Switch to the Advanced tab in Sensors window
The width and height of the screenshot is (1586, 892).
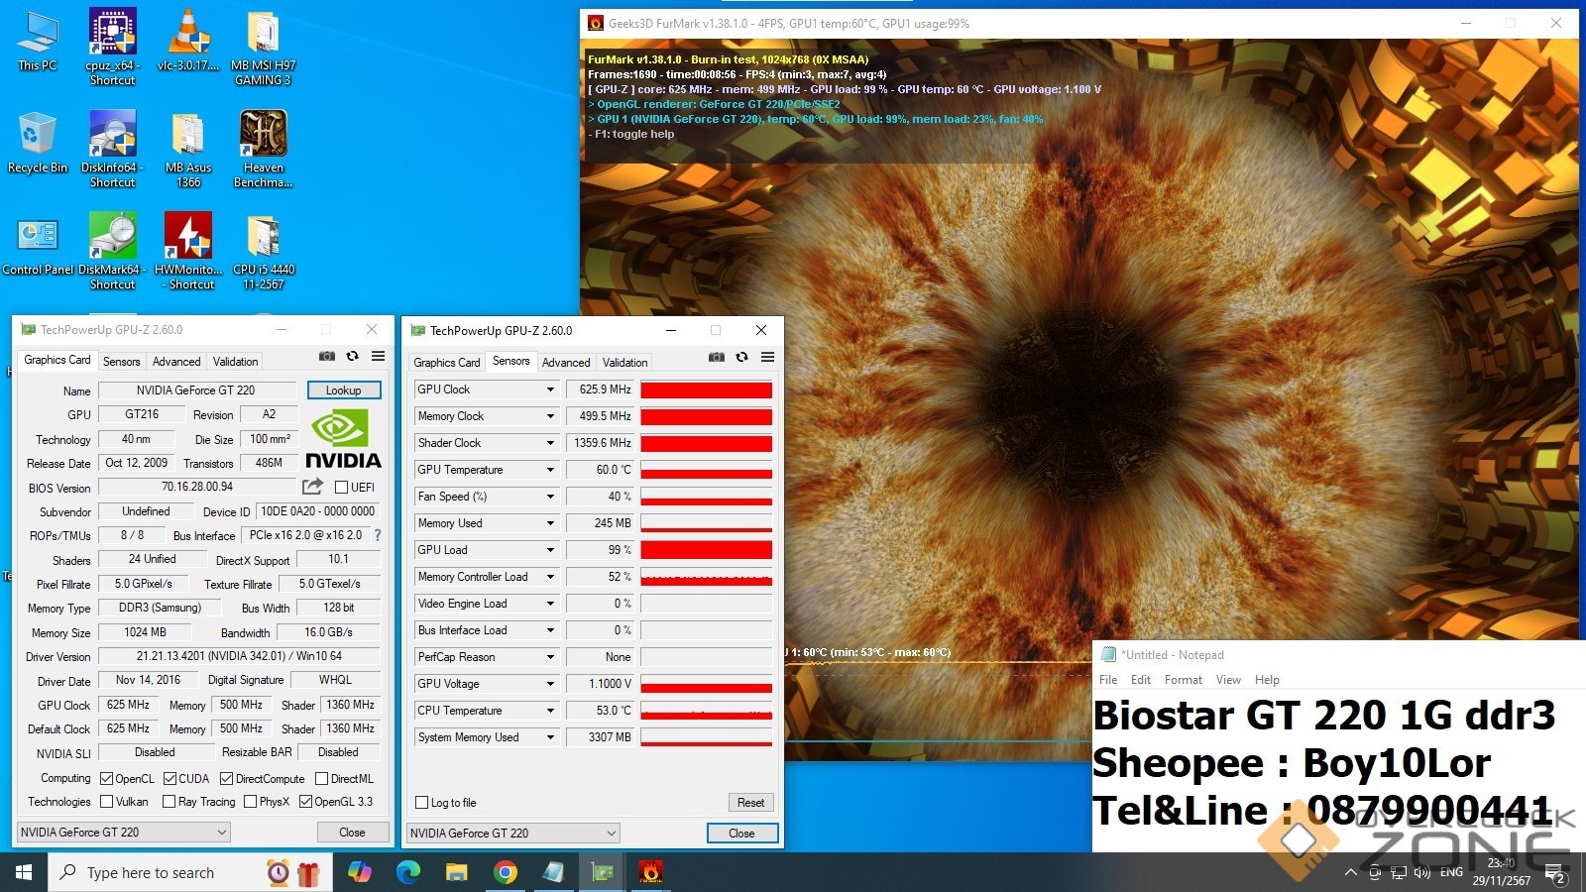(566, 363)
